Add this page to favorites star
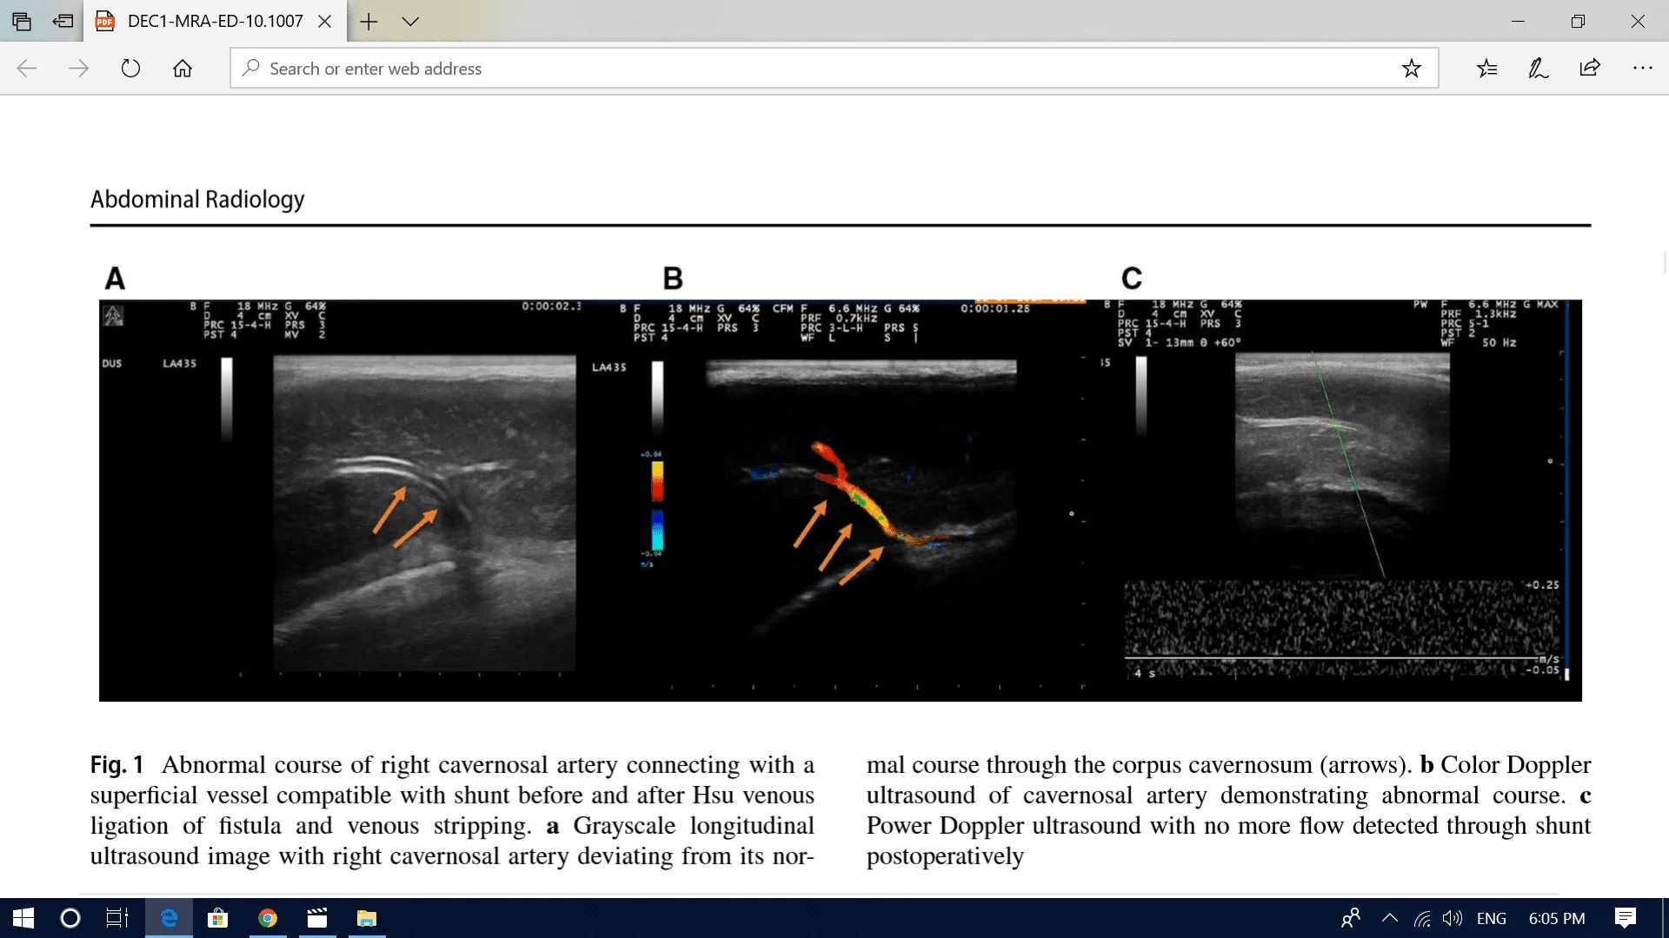The image size is (1669, 938). (1412, 69)
